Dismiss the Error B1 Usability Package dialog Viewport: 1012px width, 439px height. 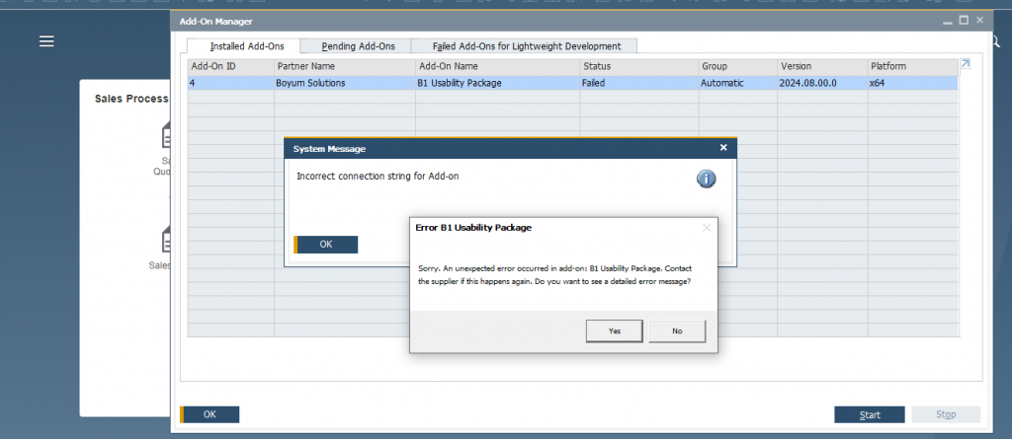(706, 228)
